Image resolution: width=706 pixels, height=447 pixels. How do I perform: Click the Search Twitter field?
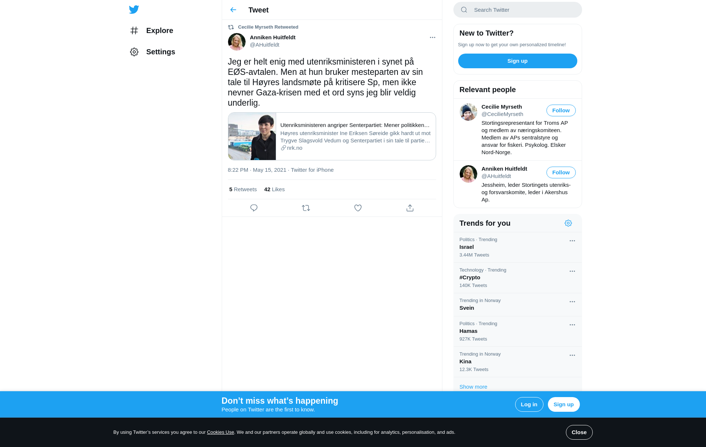click(517, 10)
